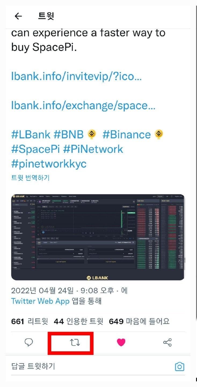The height and width of the screenshot is (387, 197).
Task: Tap the #SpacePi hashtag
Action: tap(36, 149)
